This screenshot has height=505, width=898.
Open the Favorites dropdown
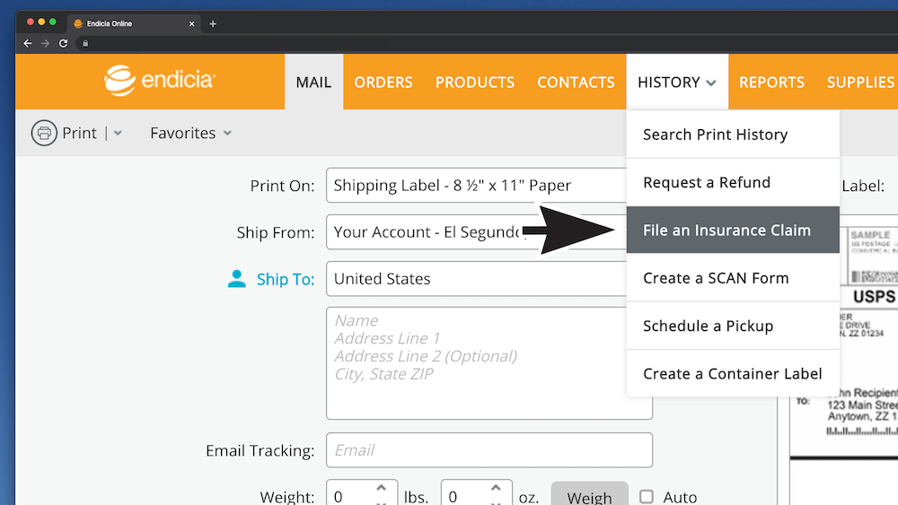pyautogui.click(x=190, y=134)
